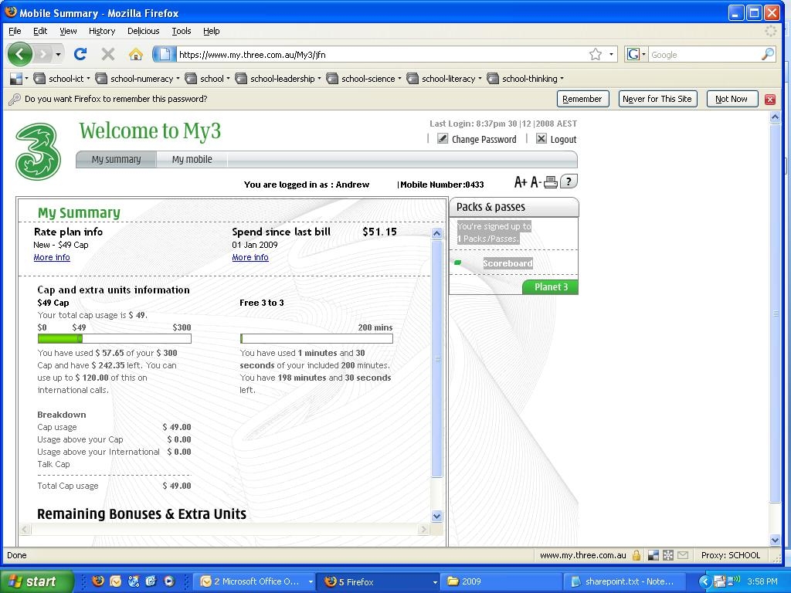The height and width of the screenshot is (593, 791).
Task: Expand the school-thinking bookmark folder
Action: tap(525, 79)
